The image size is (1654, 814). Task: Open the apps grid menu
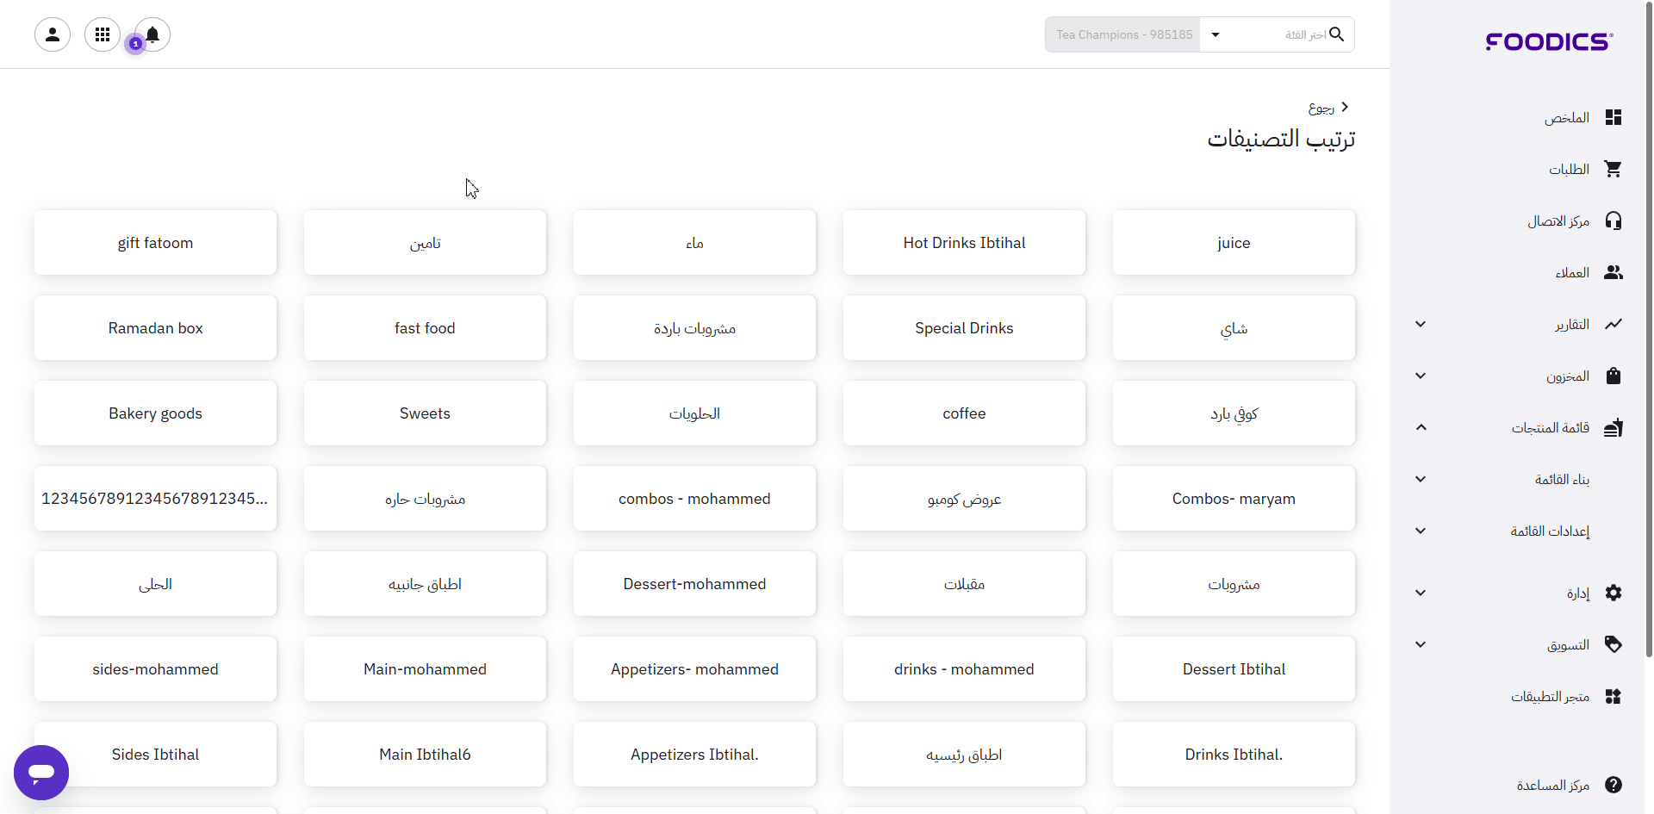103,34
